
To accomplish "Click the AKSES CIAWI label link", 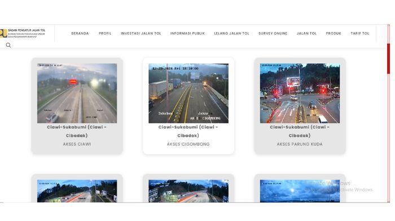I will (77, 144).
